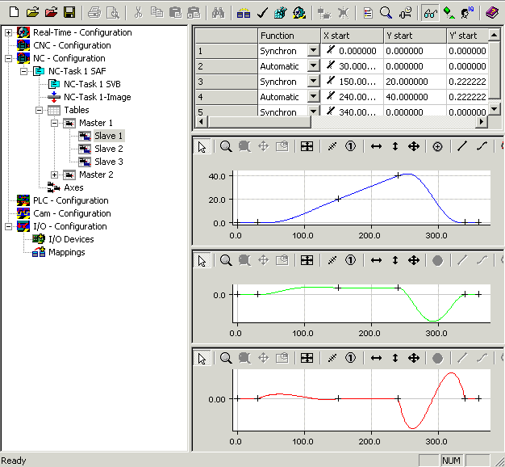Screen dimensions: 505x467
Task: Select Slave 3 in the tree
Action: pyautogui.click(x=109, y=162)
